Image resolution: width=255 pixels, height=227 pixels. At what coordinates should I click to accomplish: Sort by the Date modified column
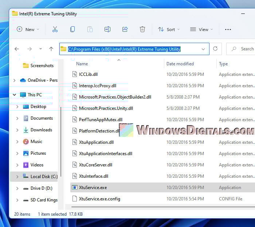tap(180, 64)
